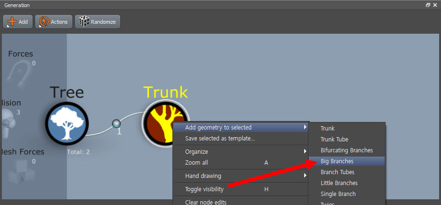Click the Generation panel title
441x205 pixels.
tap(17, 5)
